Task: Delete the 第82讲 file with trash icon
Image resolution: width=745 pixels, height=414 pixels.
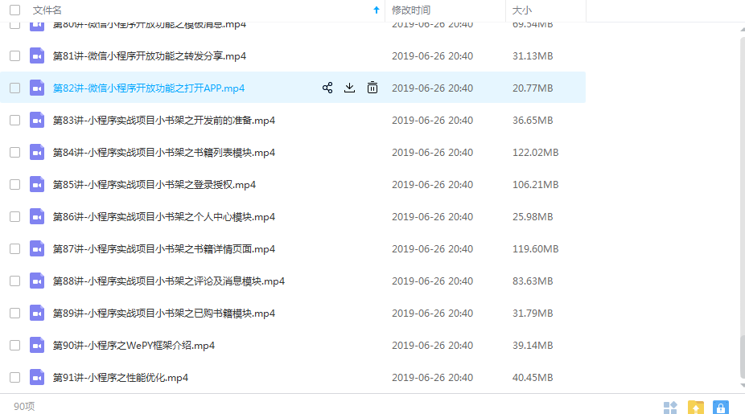Action: (372, 88)
